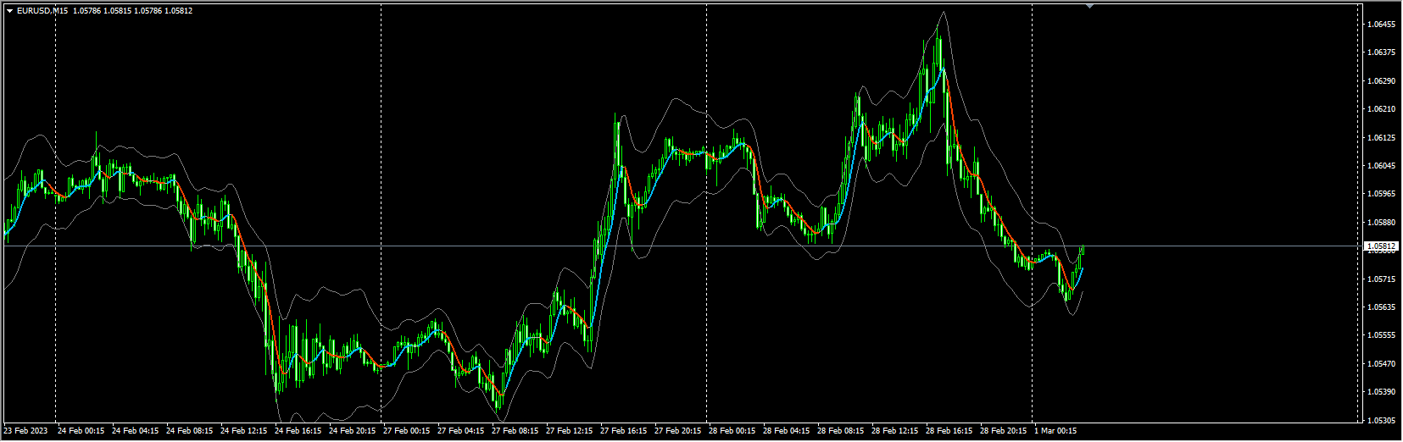Screen dimensions: 1403x442
Task: Click the 28 Feb 00:15 time label
Action: [732, 431]
